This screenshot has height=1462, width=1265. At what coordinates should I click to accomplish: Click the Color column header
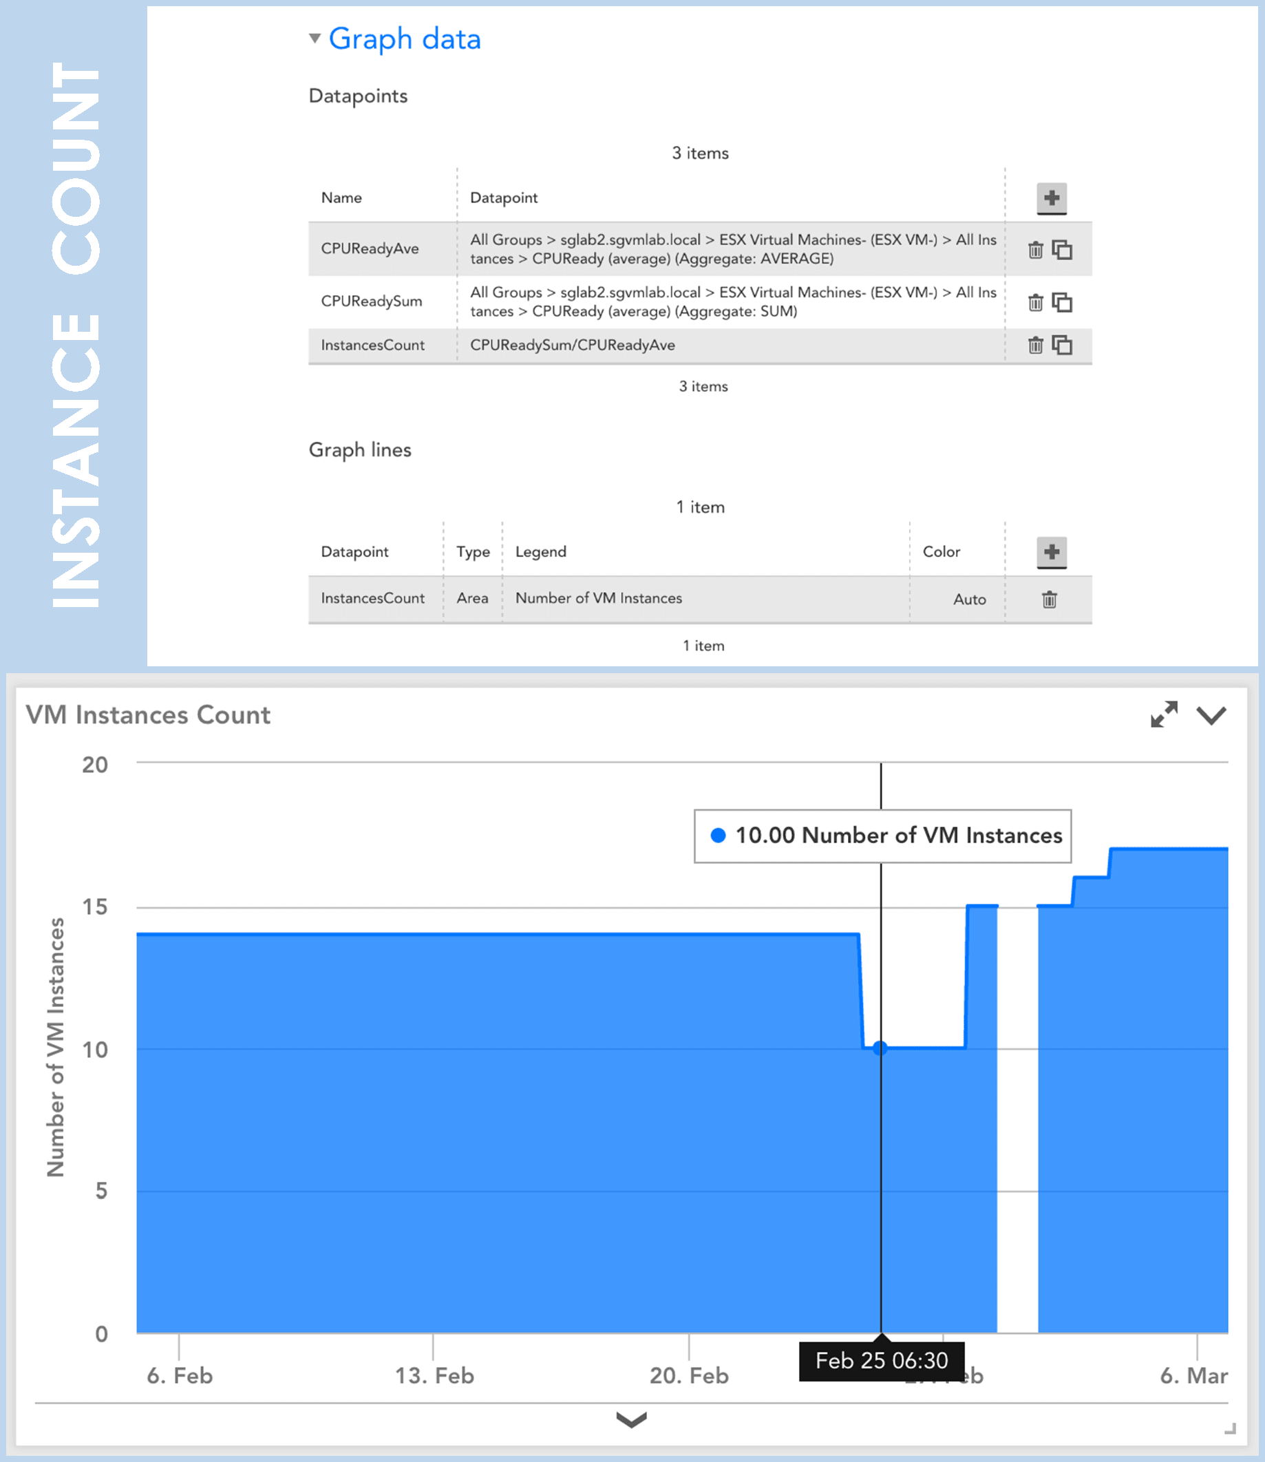941,551
